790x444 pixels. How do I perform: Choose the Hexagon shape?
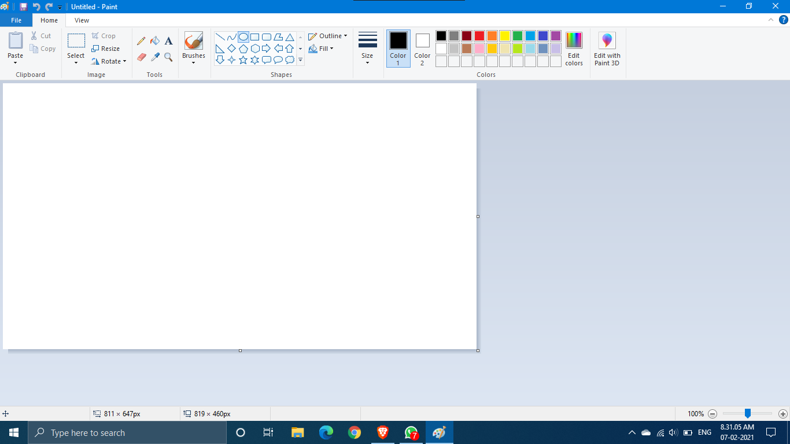[254, 49]
